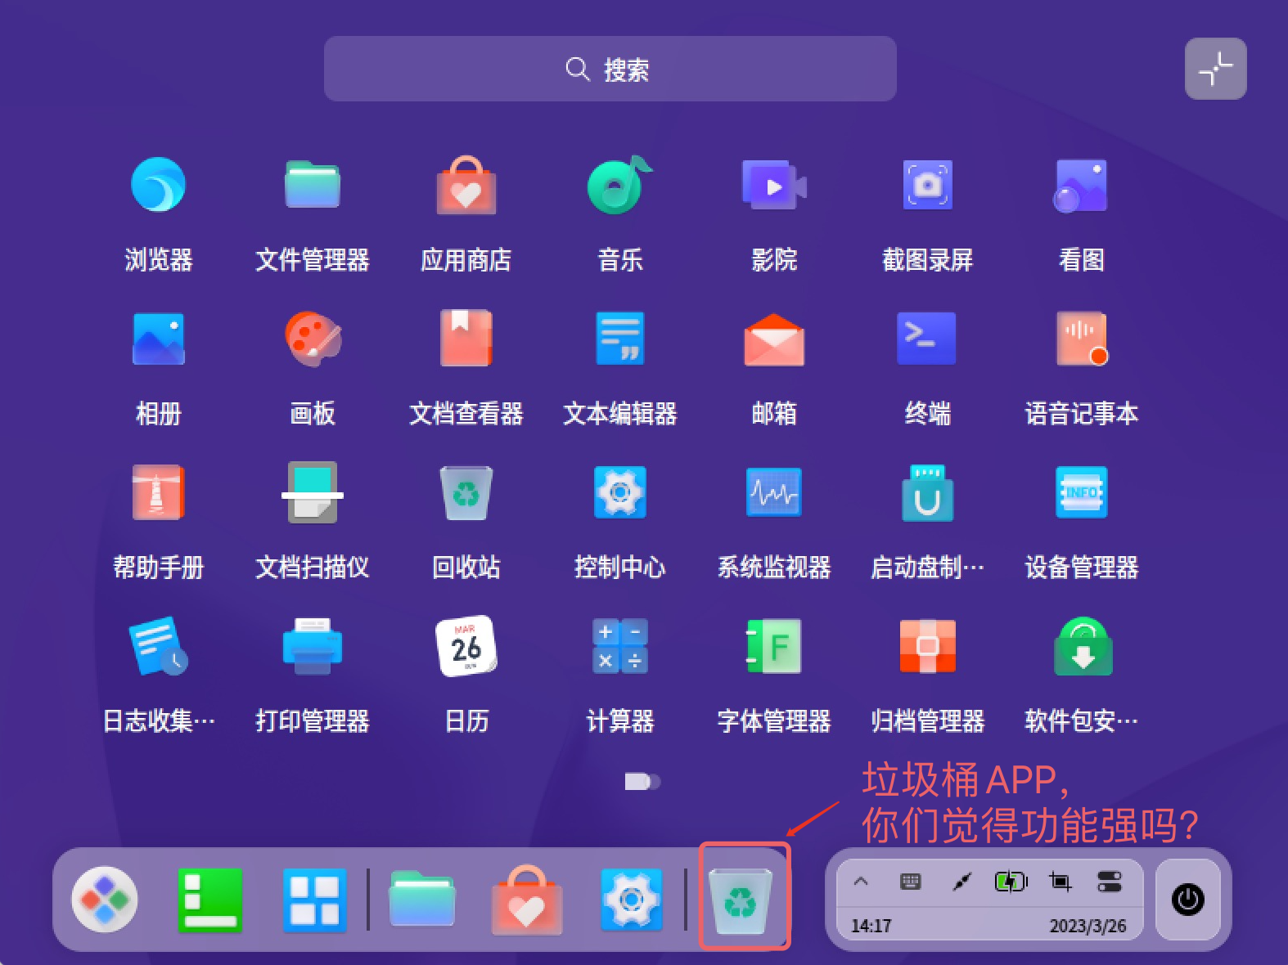Launch the 邮箱 mail app
Screen dimensions: 1288x965
(773, 339)
